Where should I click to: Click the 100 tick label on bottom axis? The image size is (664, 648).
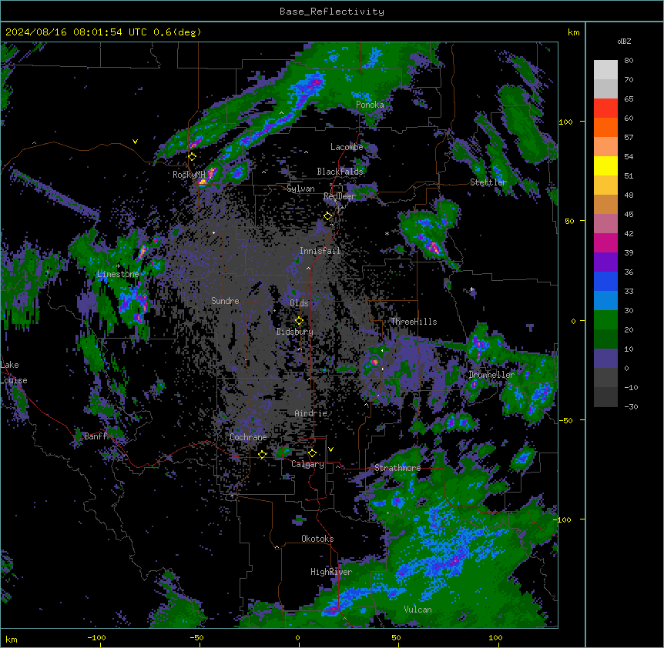(495, 637)
